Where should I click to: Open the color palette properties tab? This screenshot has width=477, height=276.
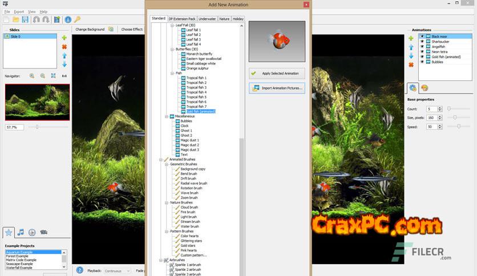coord(424,88)
